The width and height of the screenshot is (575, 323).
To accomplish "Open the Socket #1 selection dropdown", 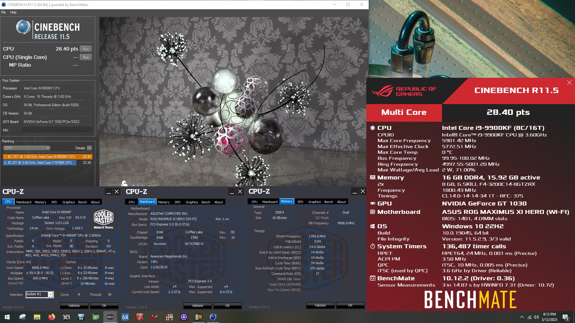I will [40, 294].
